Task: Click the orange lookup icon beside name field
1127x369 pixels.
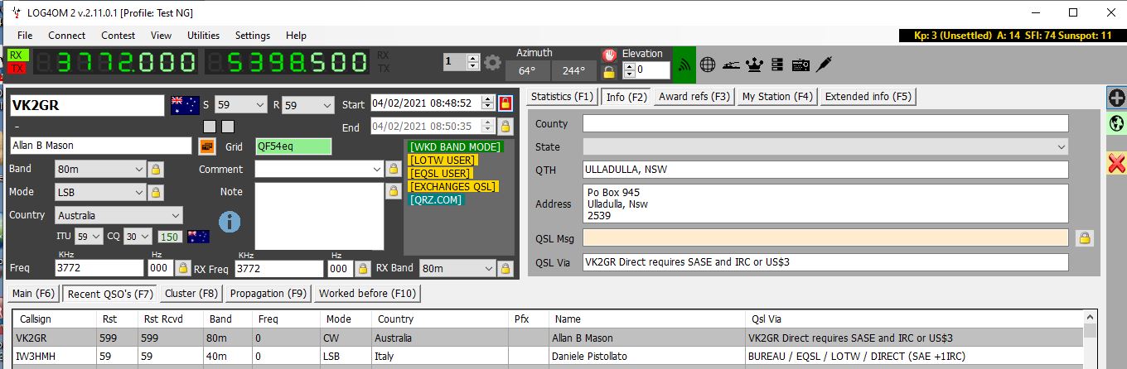Action: click(x=207, y=146)
